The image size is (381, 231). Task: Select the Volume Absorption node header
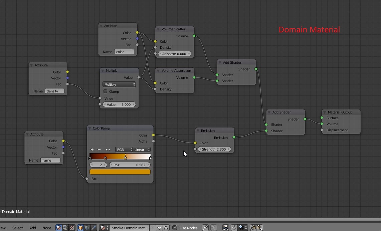point(175,70)
